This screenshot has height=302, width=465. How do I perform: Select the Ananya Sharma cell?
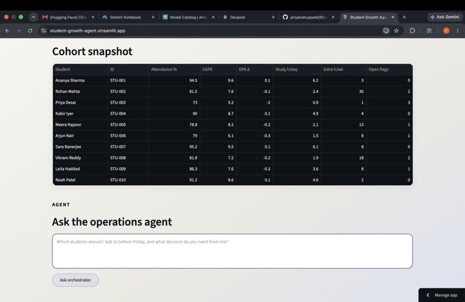80,80
